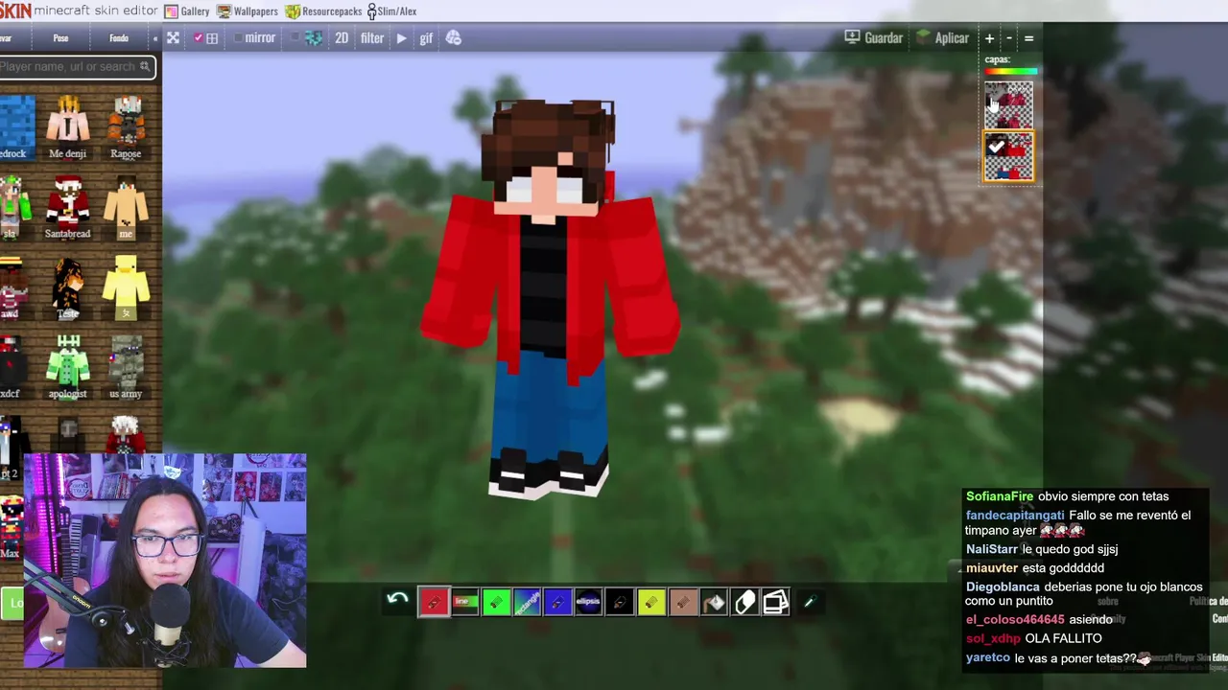Merge layers with the equals button
Screen dimensions: 1228x690
click(1028, 38)
